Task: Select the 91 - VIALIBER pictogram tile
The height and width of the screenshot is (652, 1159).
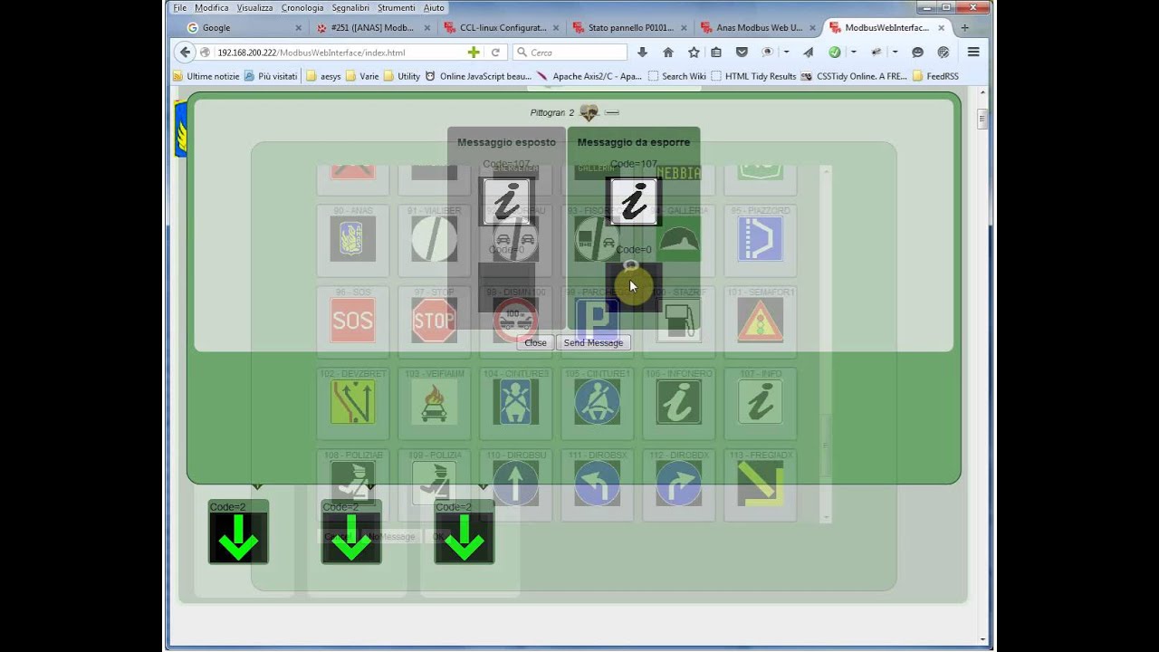Action: click(x=434, y=239)
